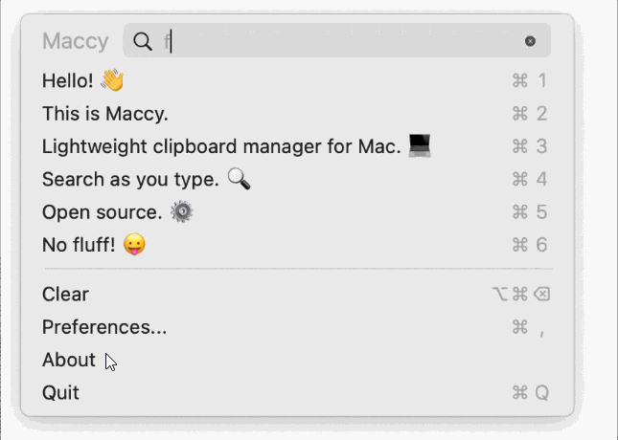Click the magnifying glass search icon
Image resolution: width=618 pixels, height=440 pixels.
(142, 41)
